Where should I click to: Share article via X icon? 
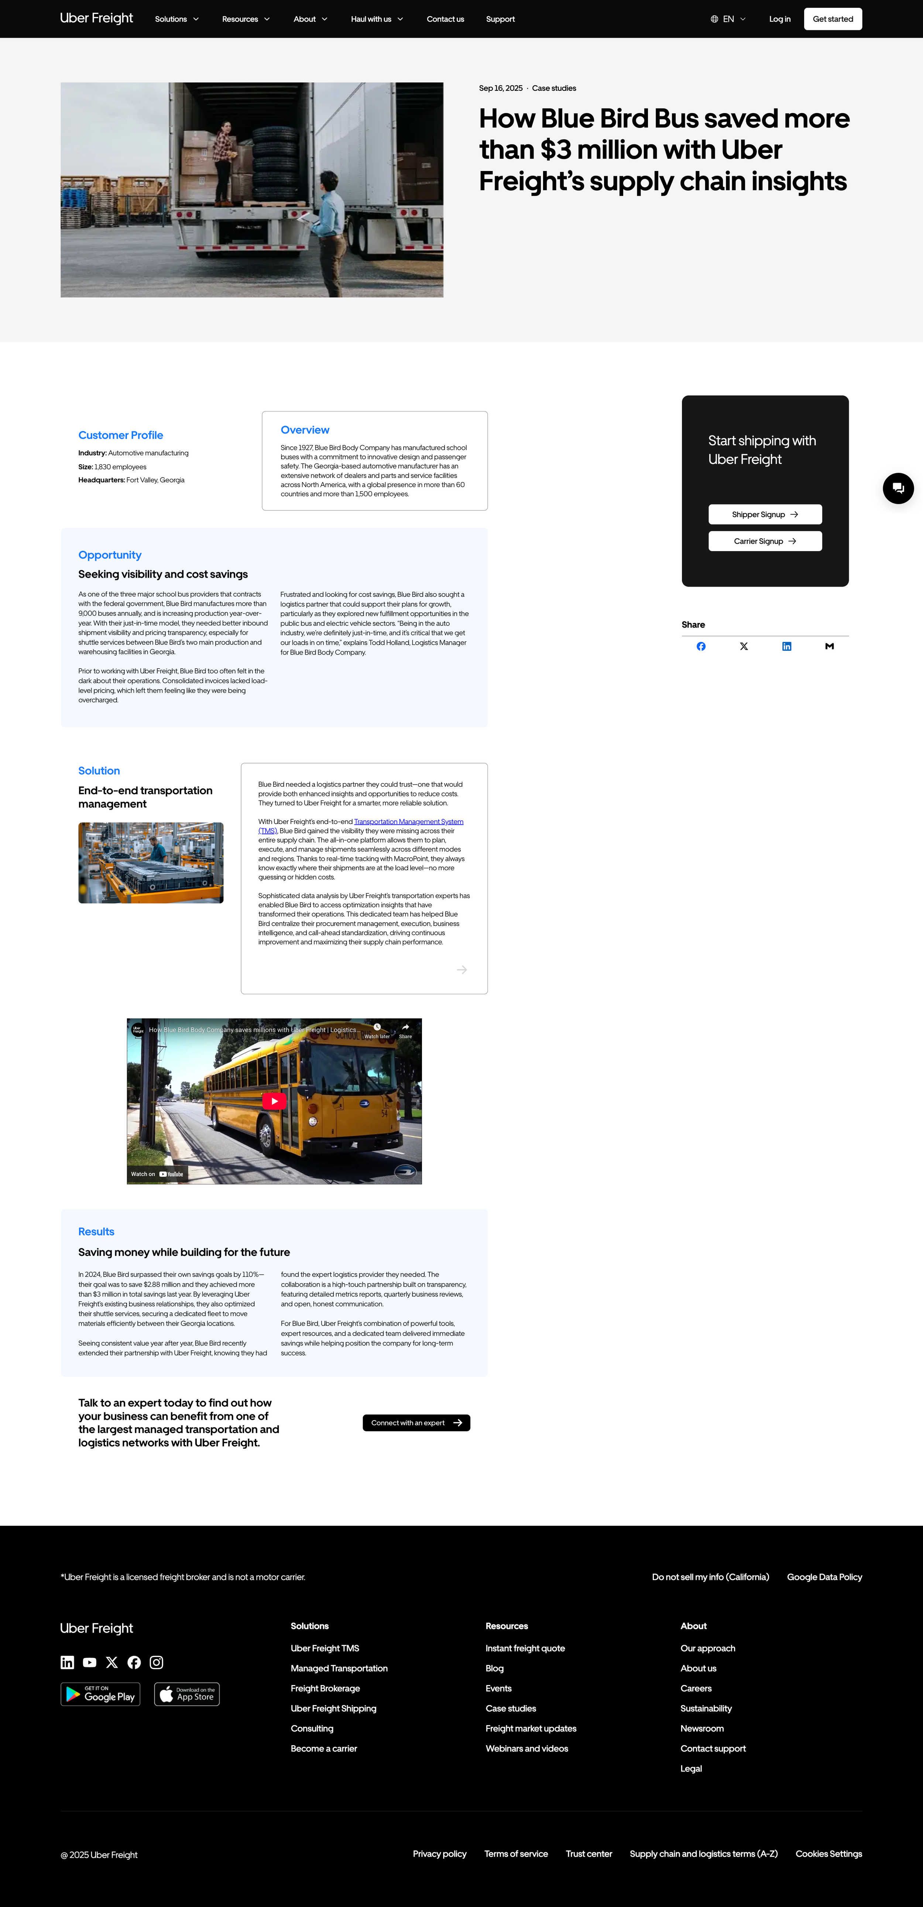point(744,646)
